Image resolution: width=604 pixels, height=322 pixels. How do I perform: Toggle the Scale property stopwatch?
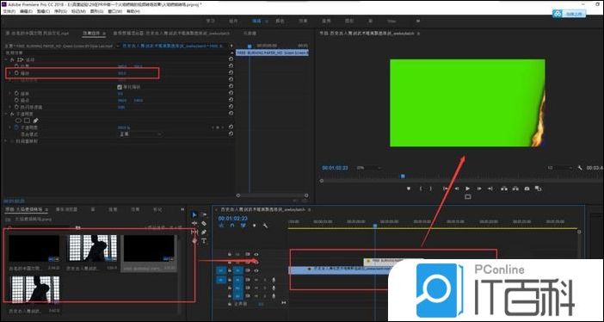tap(16, 73)
